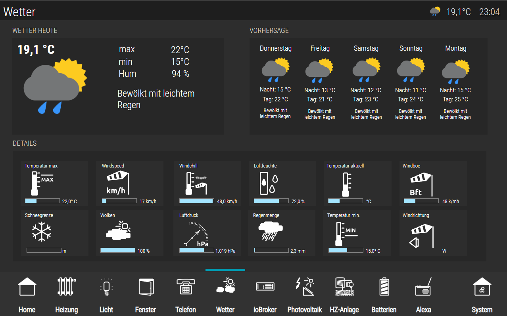Click the Sonntag Tag: 24 °C text
The height and width of the screenshot is (316, 507).
pos(411,99)
